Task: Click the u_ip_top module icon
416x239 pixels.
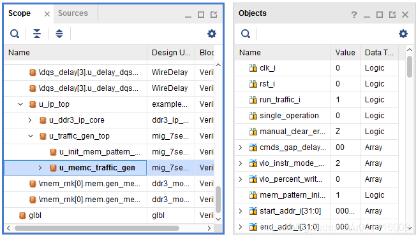Action: pyautogui.click(x=33, y=104)
